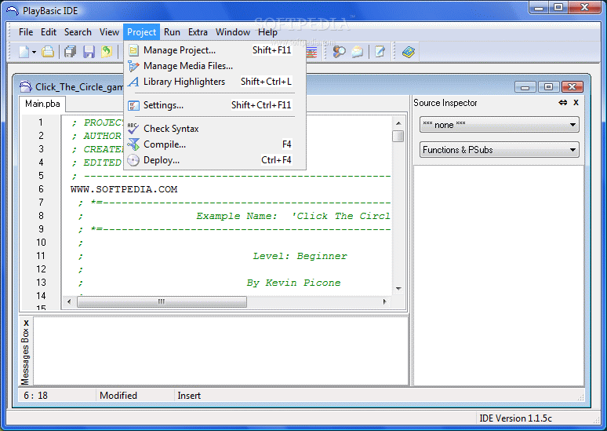Screen dimensions: 607x431
Task: Click the 'Example Name:' comment text
Action: (237, 216)
